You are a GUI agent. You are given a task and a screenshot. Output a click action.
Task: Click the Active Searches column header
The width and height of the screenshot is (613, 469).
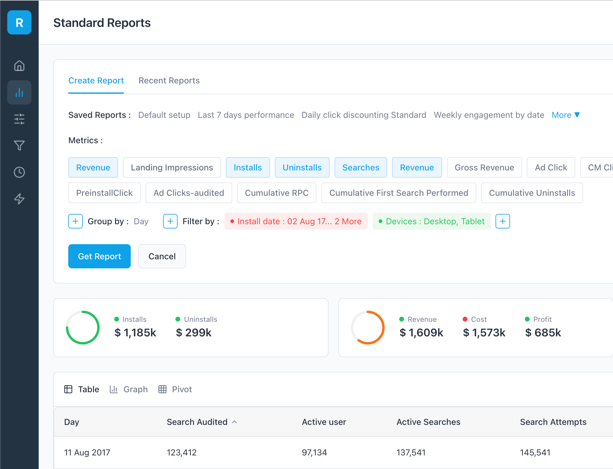428,422
